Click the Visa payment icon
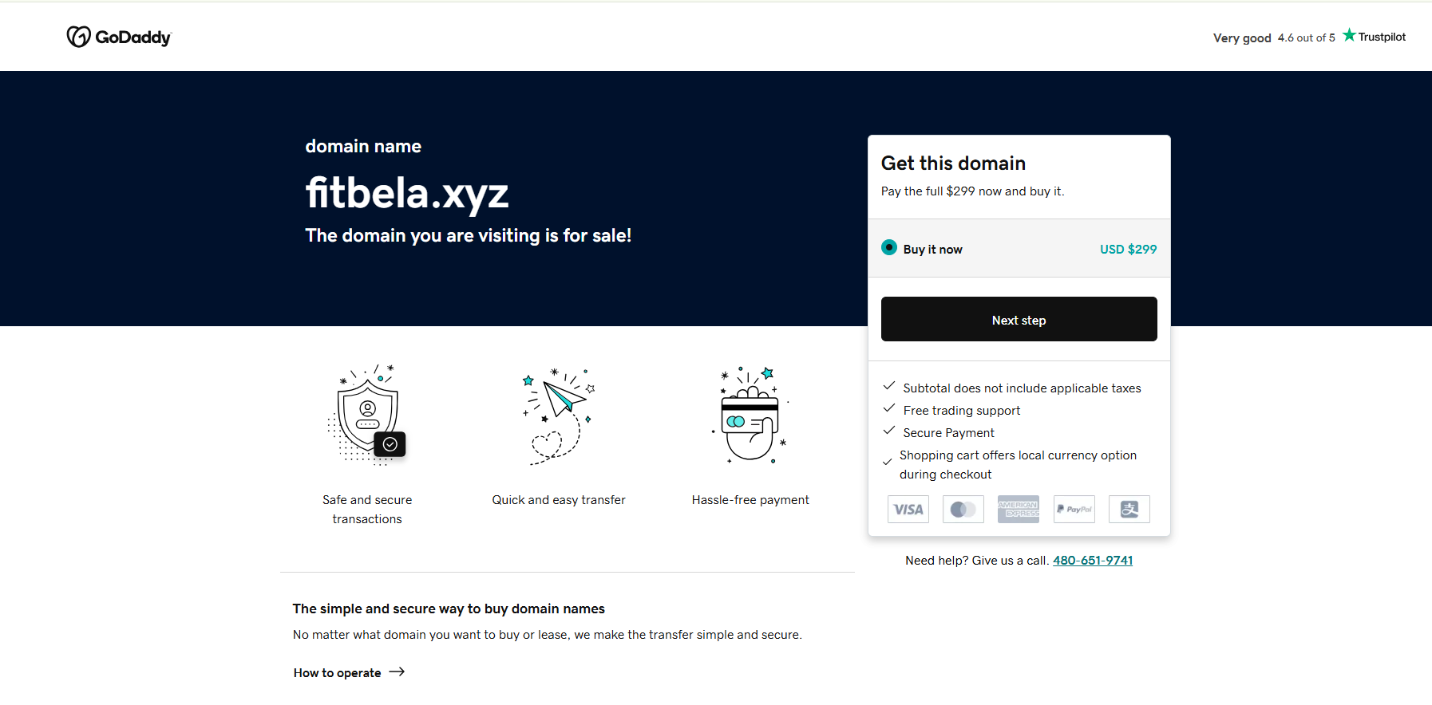1432x705 pixels. click(908, 509)
